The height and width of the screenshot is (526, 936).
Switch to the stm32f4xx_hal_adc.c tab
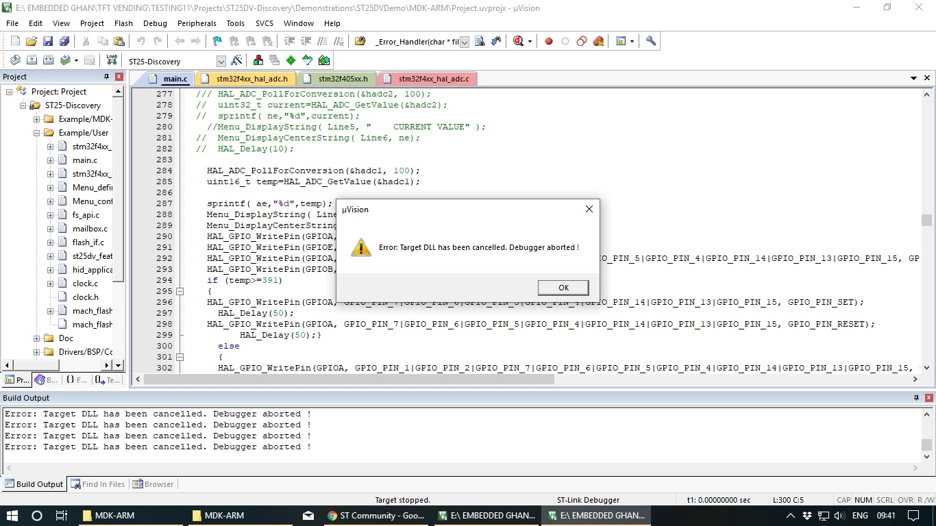[x=429, y=79]
